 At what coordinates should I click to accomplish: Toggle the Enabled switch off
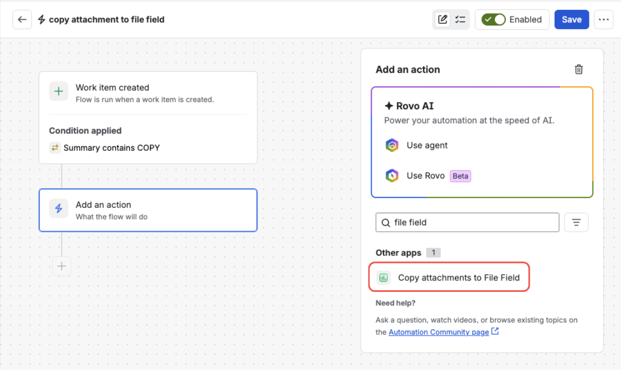(x=493, y=20)
